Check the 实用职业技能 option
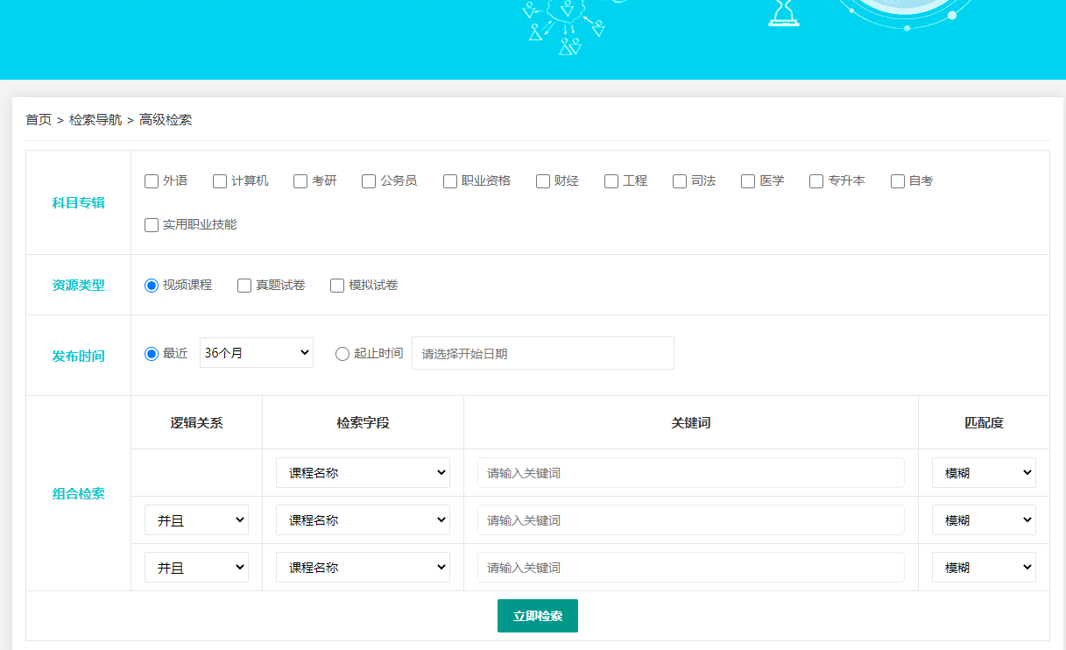This screenshot has height=650, width=1066. click(x=152, y=225)
